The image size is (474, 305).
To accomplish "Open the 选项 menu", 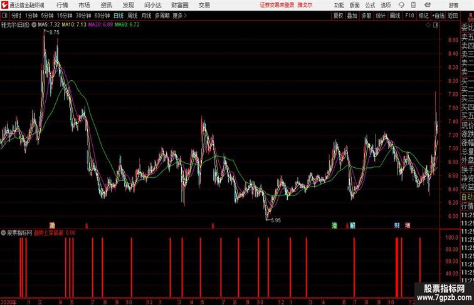I will (386, 5).
